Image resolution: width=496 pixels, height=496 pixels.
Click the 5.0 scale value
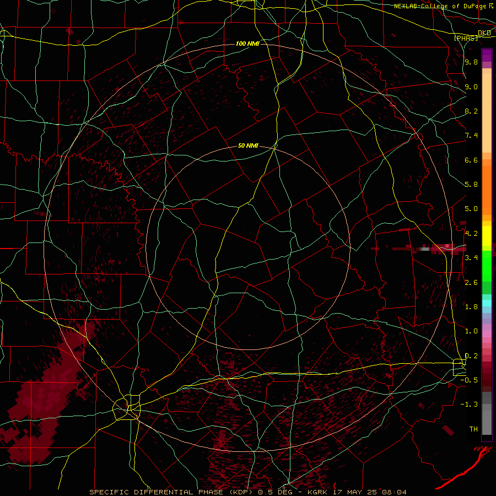471,209
